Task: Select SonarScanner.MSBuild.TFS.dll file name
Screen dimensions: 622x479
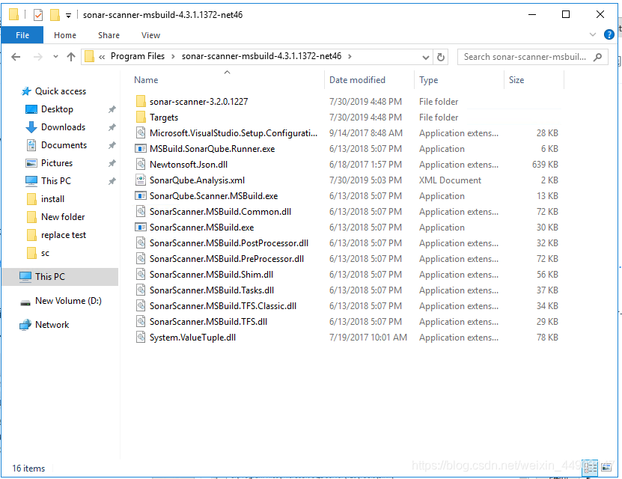Action: 208,322
